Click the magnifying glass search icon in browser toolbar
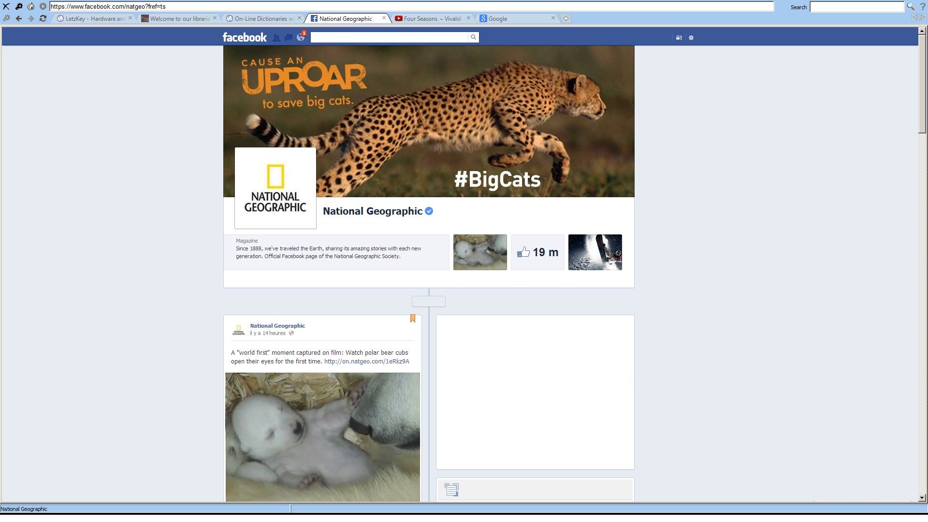Image resolution: width=928 pixels, height=522 pixels. [911, 7]
